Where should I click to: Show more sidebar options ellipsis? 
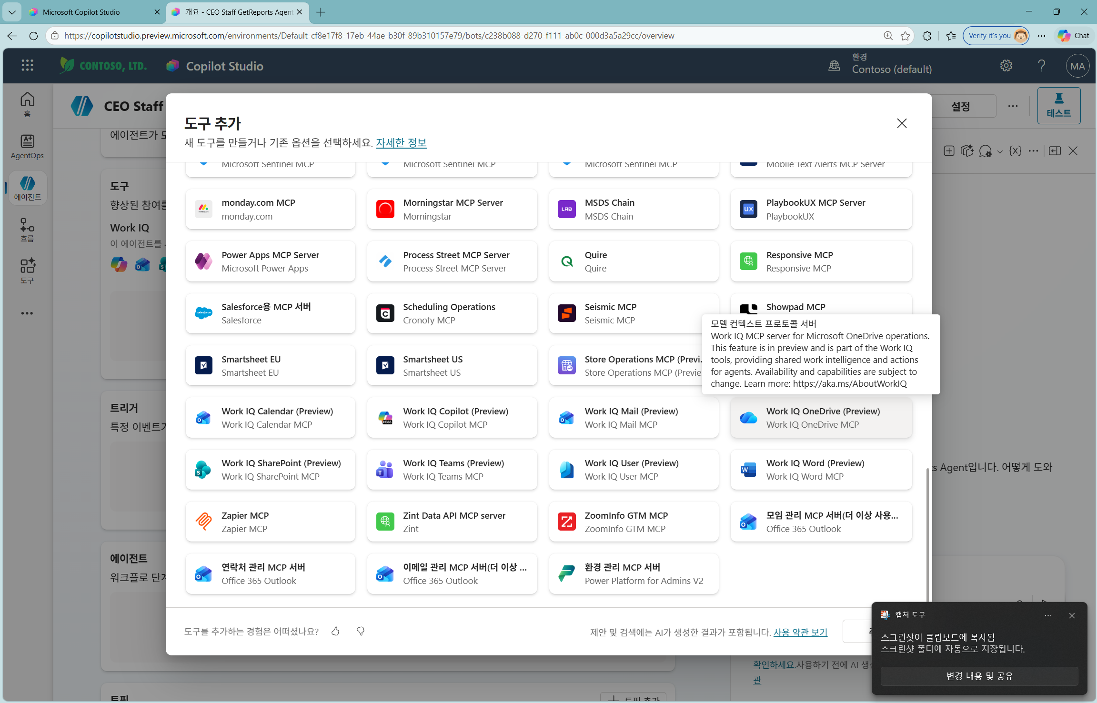tap(27, 313)
